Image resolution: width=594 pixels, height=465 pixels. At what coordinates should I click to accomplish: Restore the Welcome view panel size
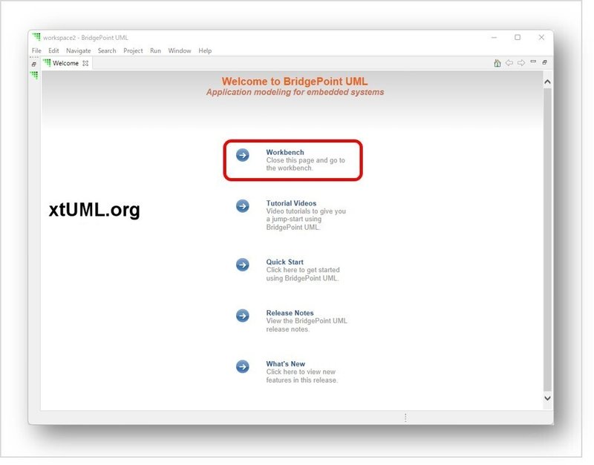coord(545,62)
